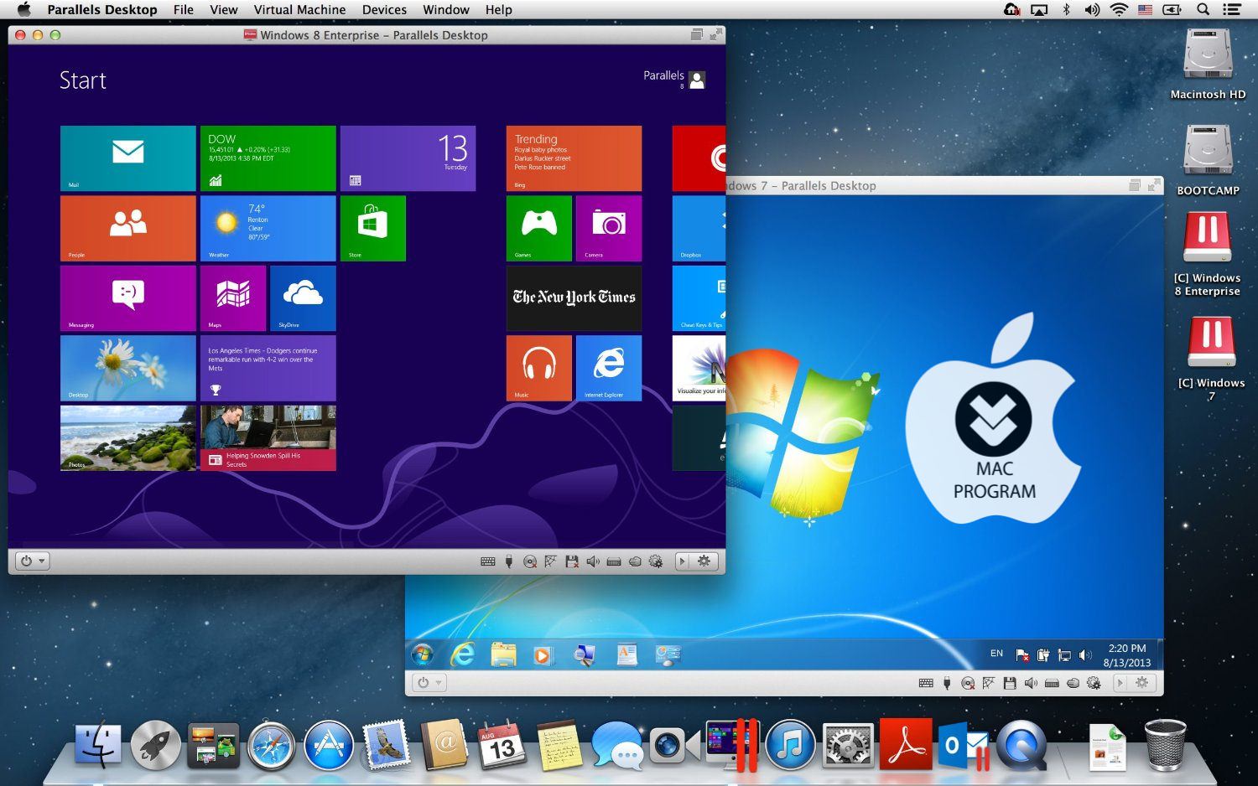
Task: Open the Messaging tile in Windows 8
Action: pos(127,298)
